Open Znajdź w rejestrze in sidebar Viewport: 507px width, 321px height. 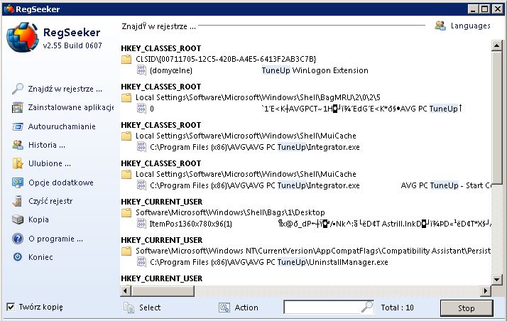click(x=65, y=89)
